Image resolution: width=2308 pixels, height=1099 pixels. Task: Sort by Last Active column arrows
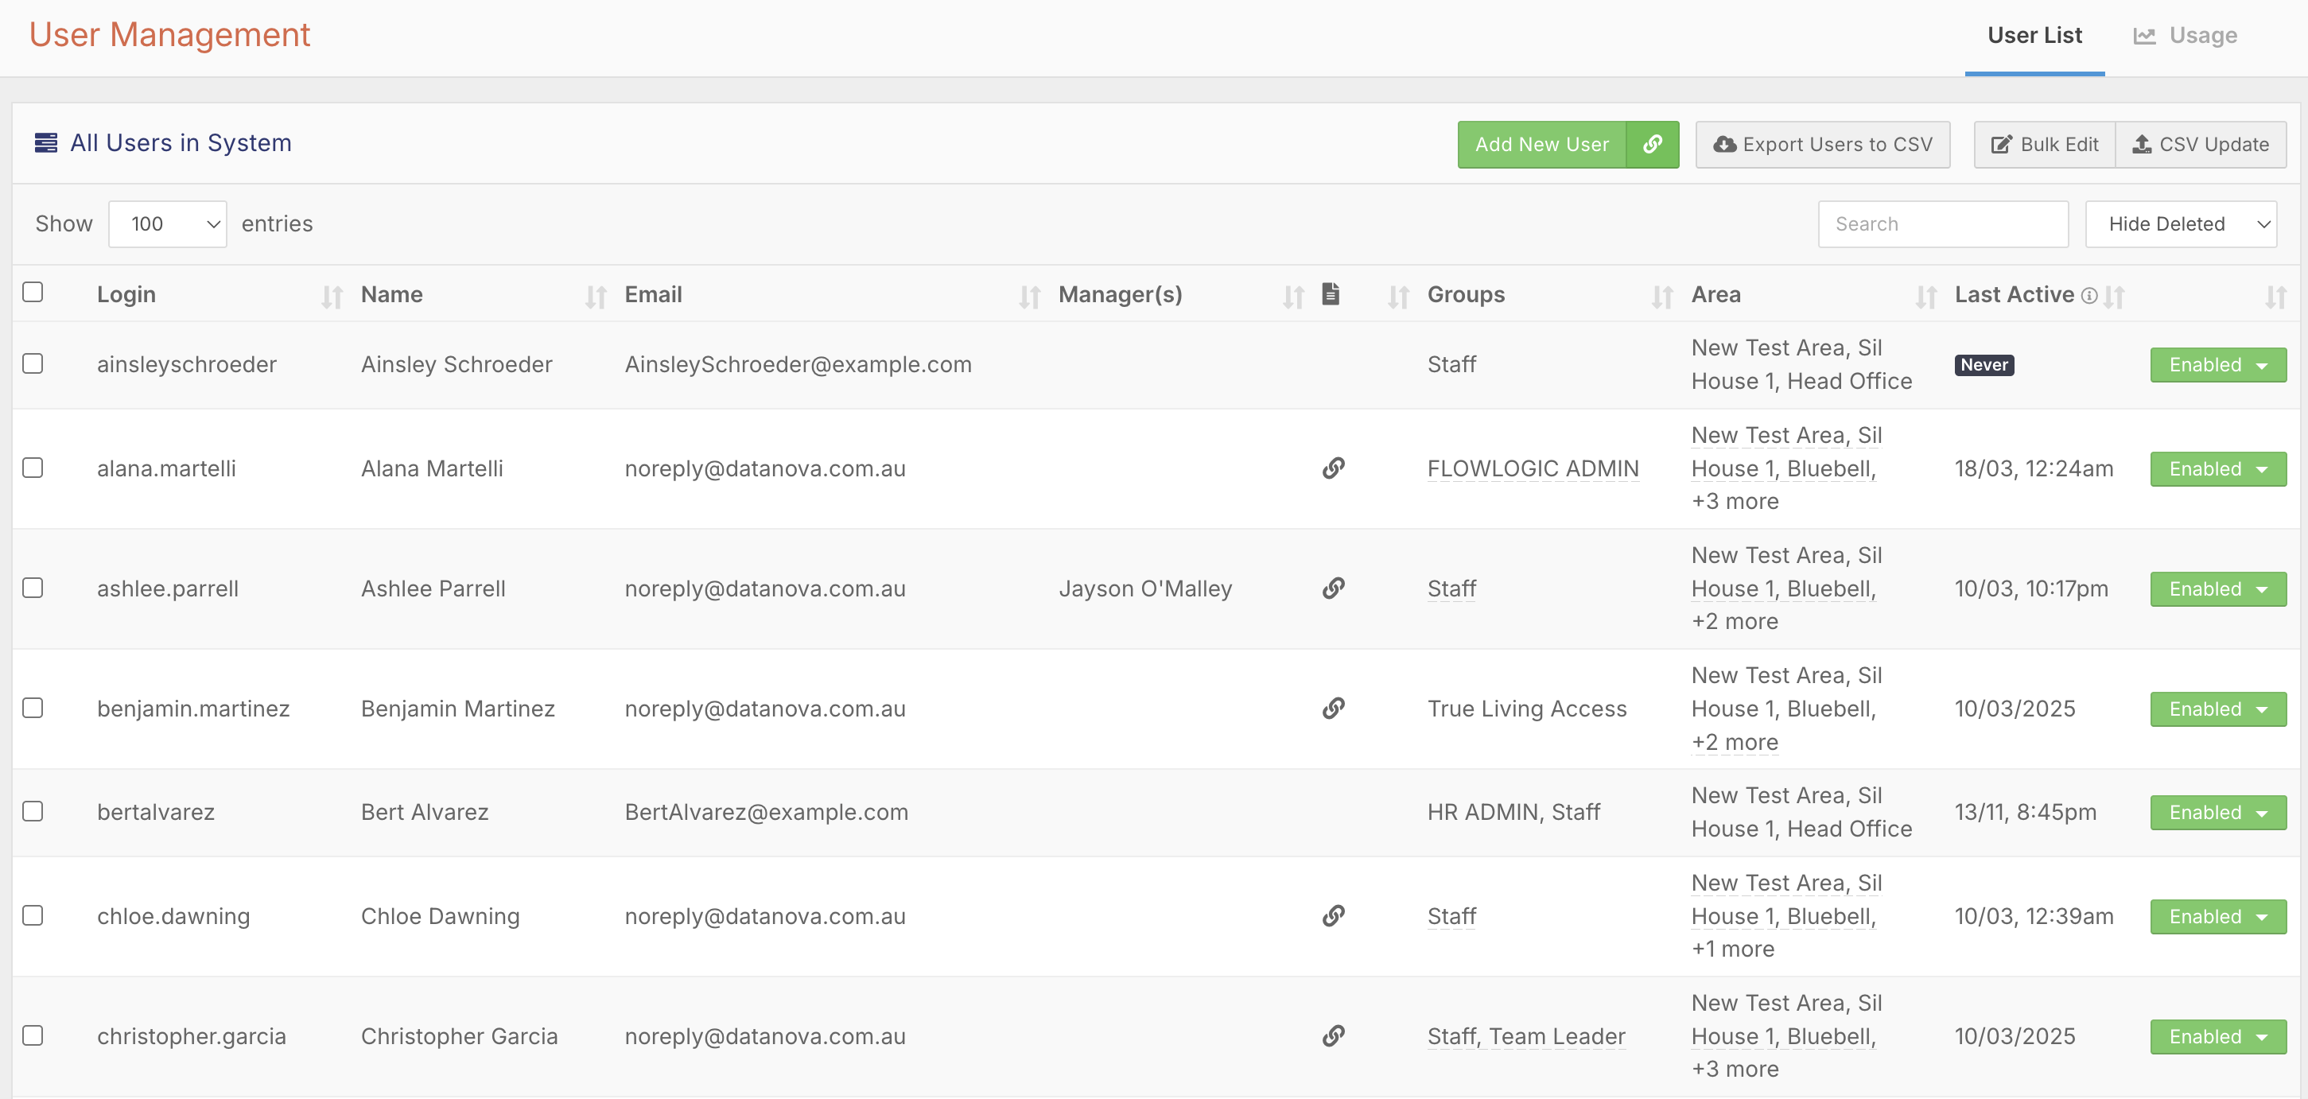(x=2114, y=297)
